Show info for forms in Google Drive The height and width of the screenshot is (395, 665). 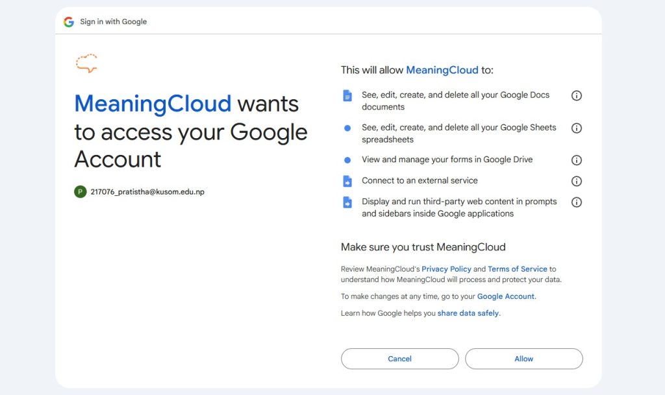(x=577, y=160)
